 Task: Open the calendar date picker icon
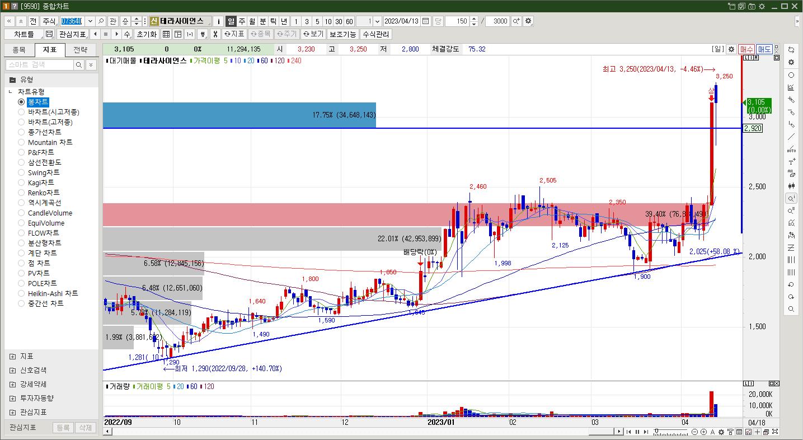pyautogui.click(x=426, y=21)
